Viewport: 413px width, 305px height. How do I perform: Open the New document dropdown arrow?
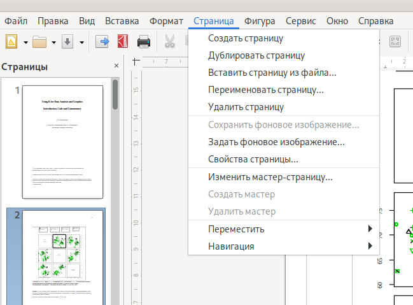tap(25, 43)
